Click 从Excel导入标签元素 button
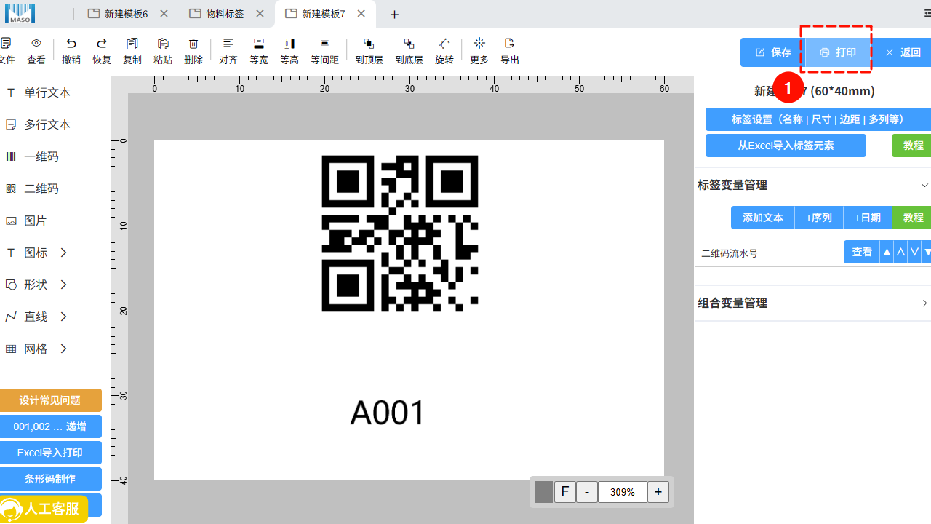 [x=786, y=146]
